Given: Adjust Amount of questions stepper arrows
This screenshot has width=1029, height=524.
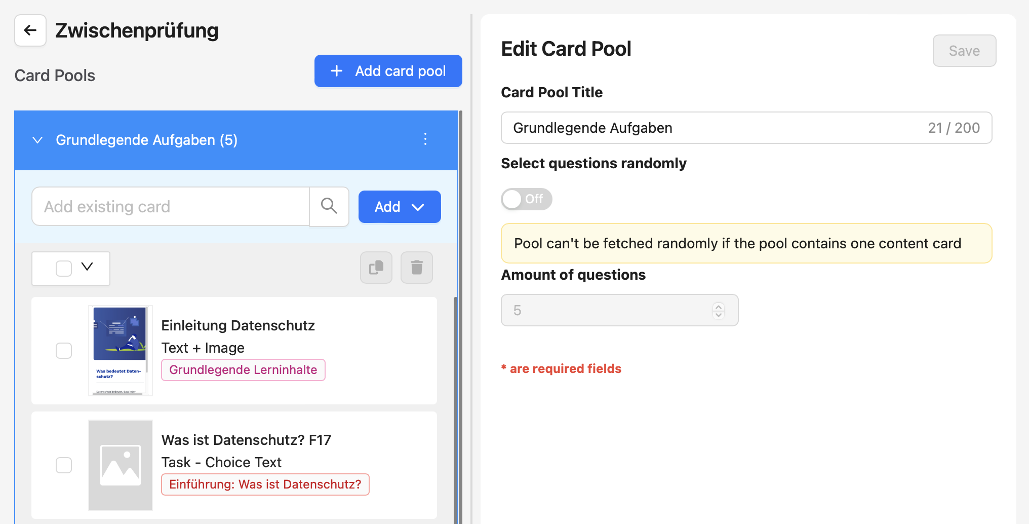Looking at the screenshot, I should point(719,310).
